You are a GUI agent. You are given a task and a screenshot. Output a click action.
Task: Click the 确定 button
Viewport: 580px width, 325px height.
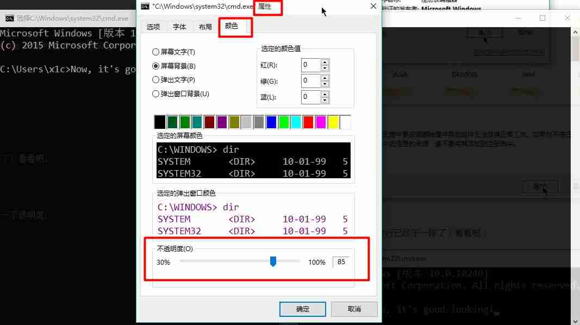click(x=302, y=309)
